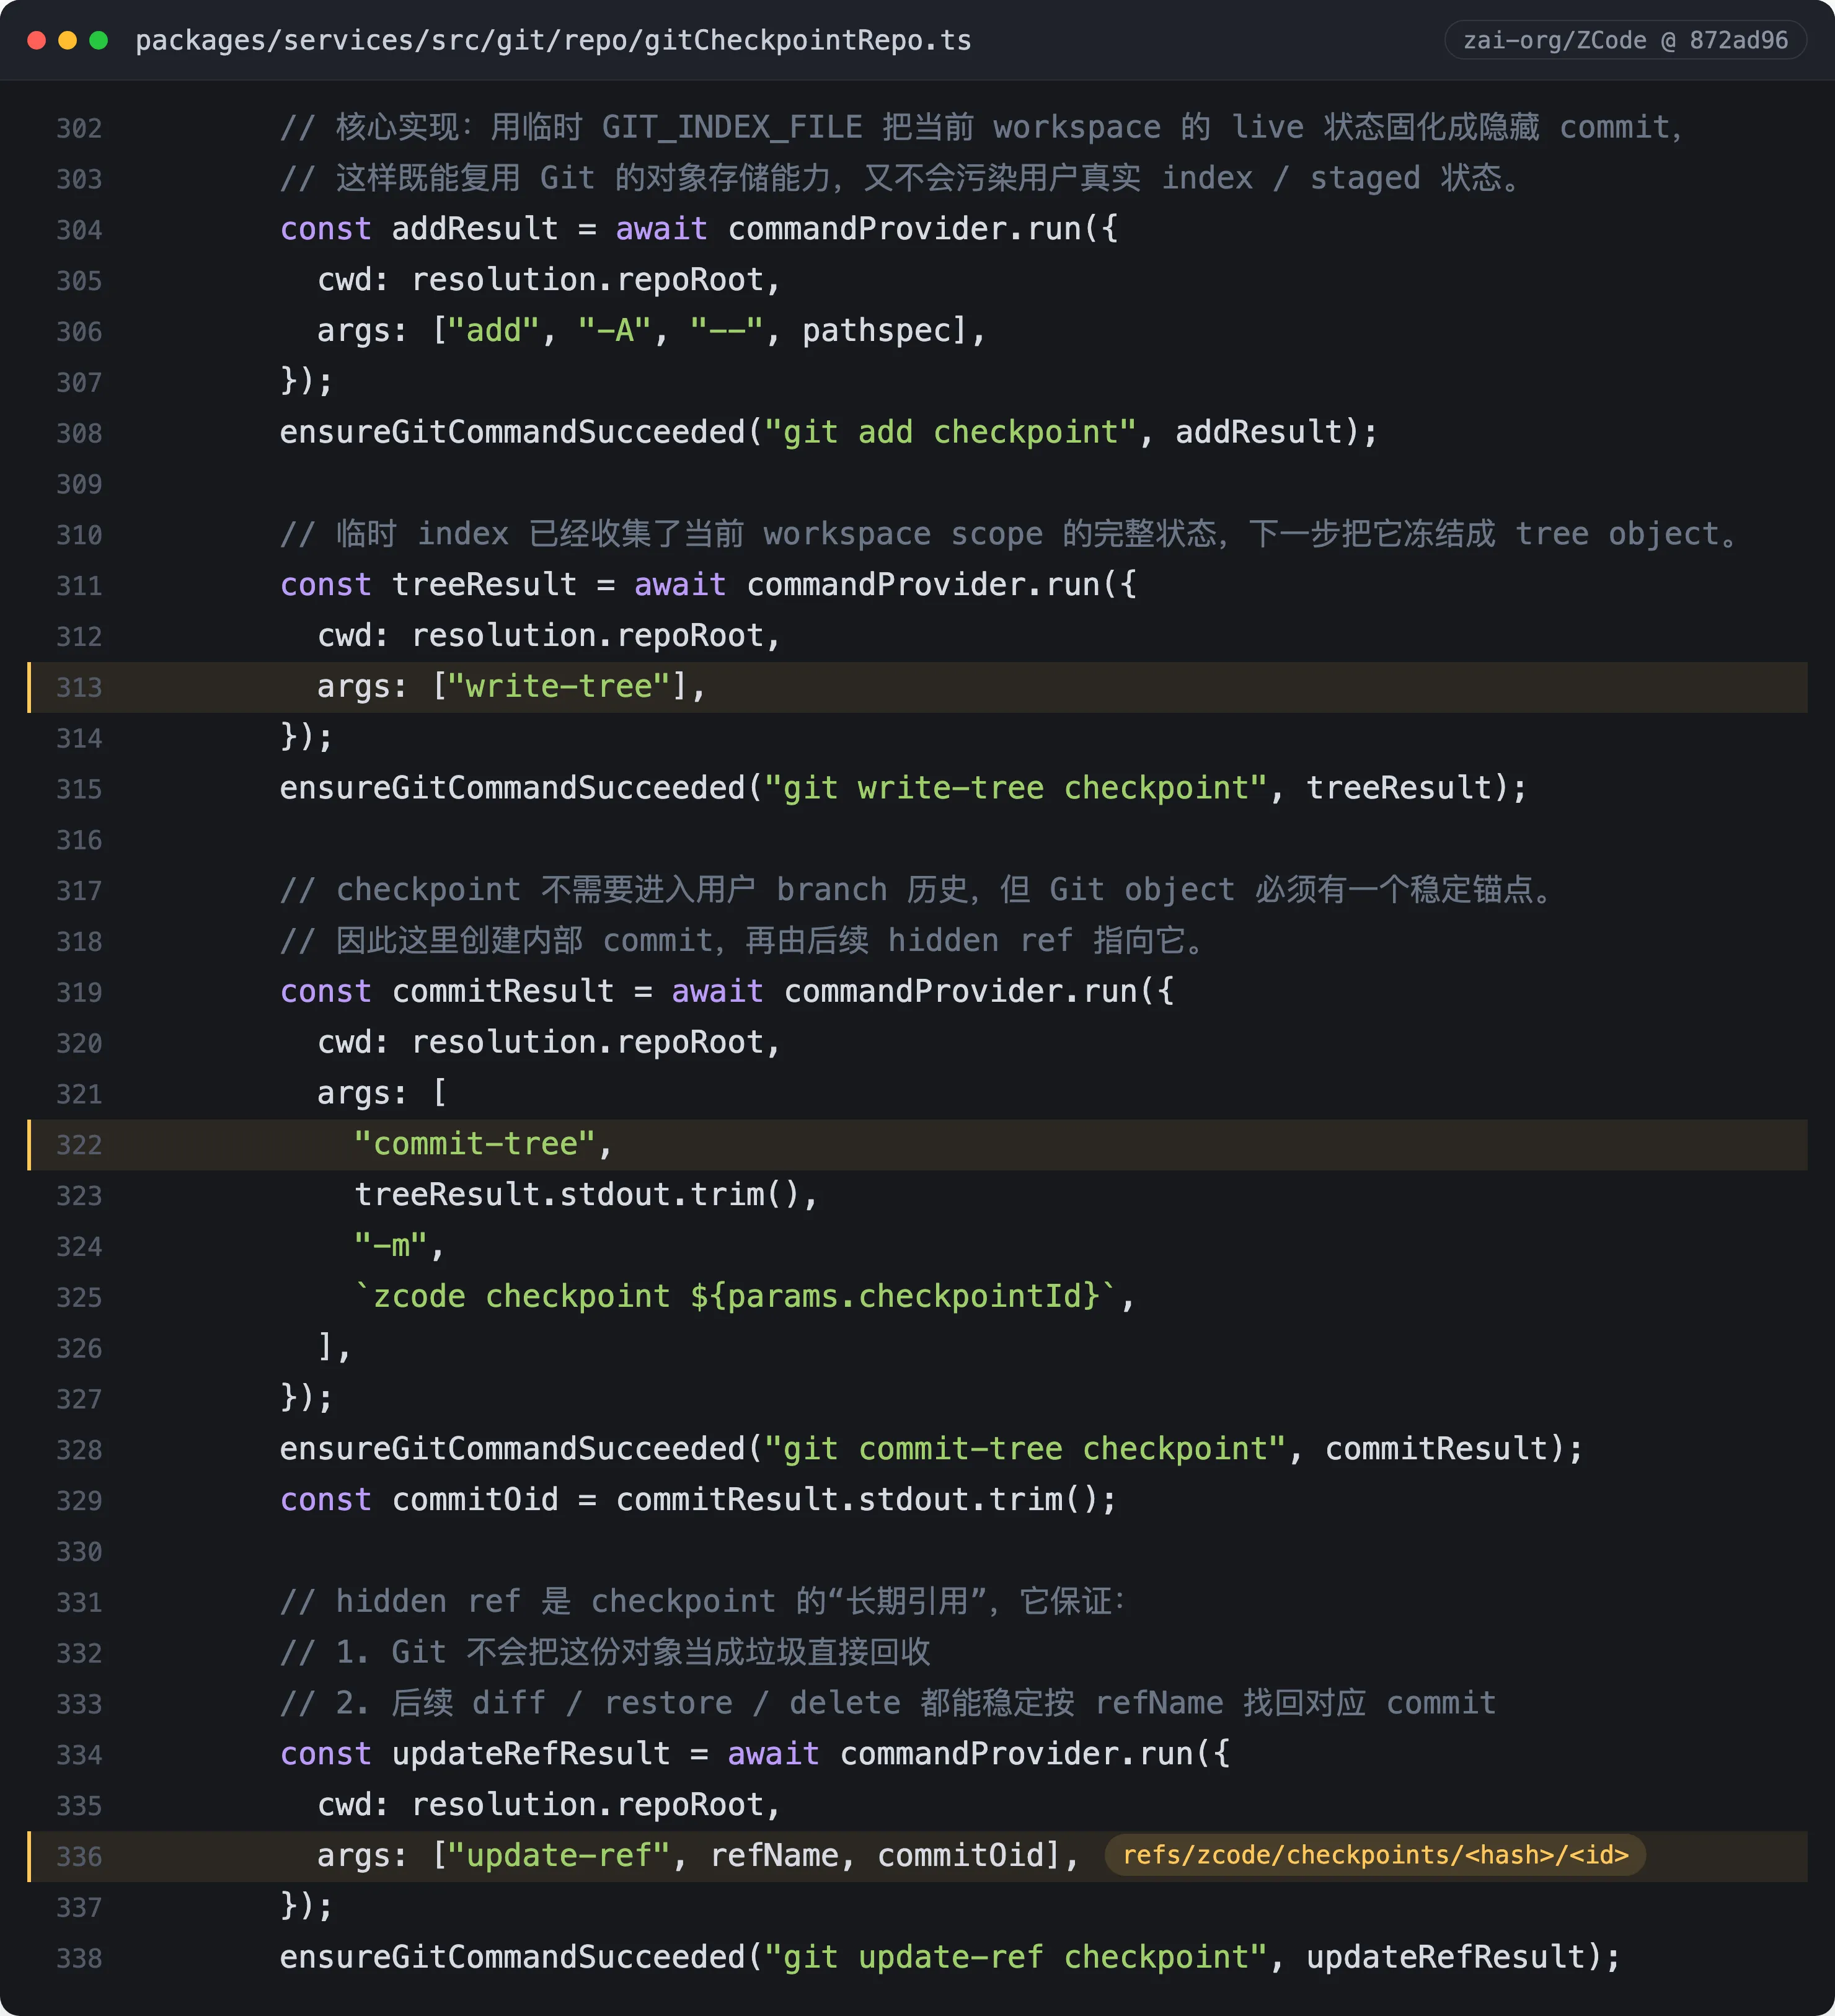Click the "update-ref" string on line 336

pyautogui.click(x=559, y=1855)
